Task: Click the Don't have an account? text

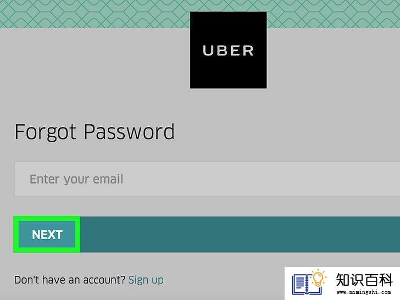Action: (x=70, y=280)
